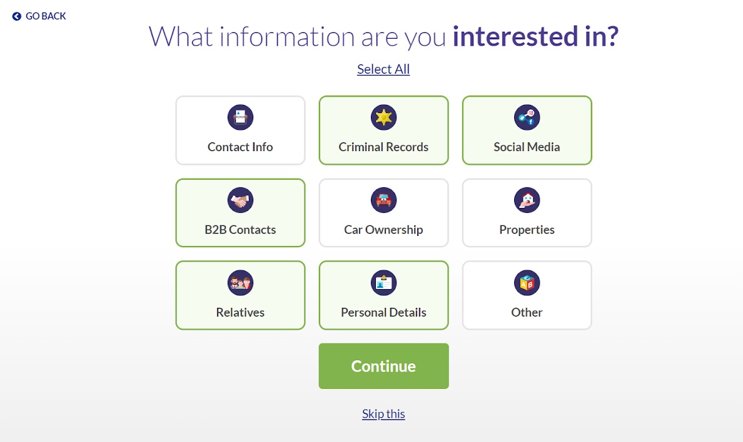Click the GO BACK text link

(x=46, y=16)
